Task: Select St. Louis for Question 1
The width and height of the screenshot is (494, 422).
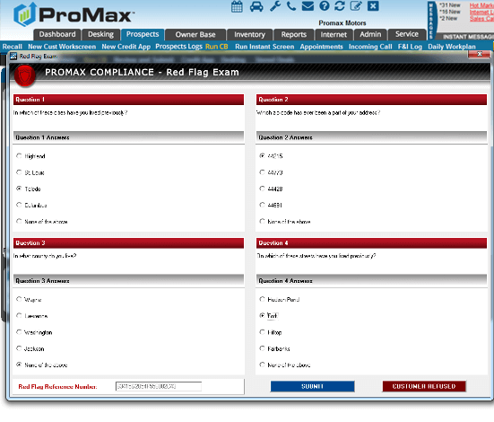Action: pos(19,172)
